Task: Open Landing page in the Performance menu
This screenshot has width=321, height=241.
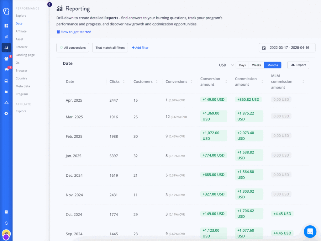Action: coord(25,55)
